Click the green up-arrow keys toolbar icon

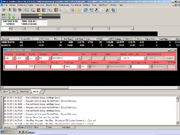coord(20,10)
